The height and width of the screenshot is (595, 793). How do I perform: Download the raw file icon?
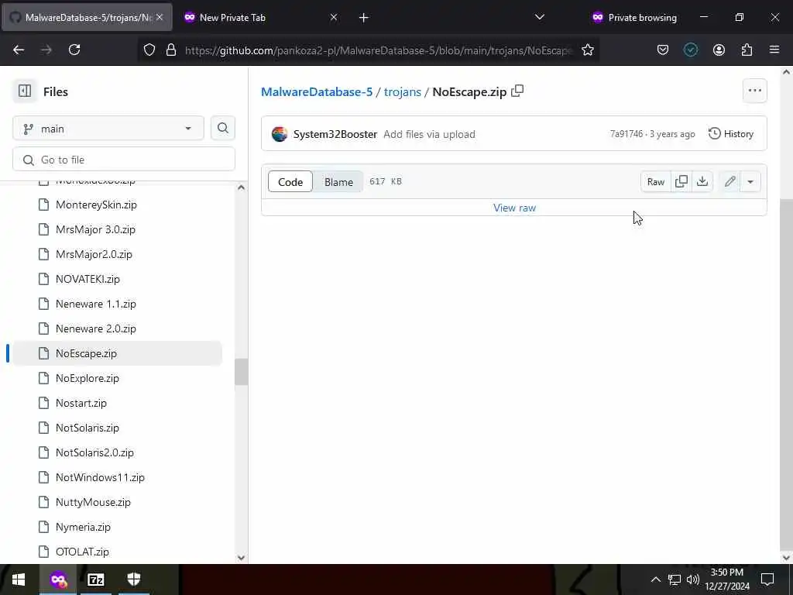click(702, 181)
